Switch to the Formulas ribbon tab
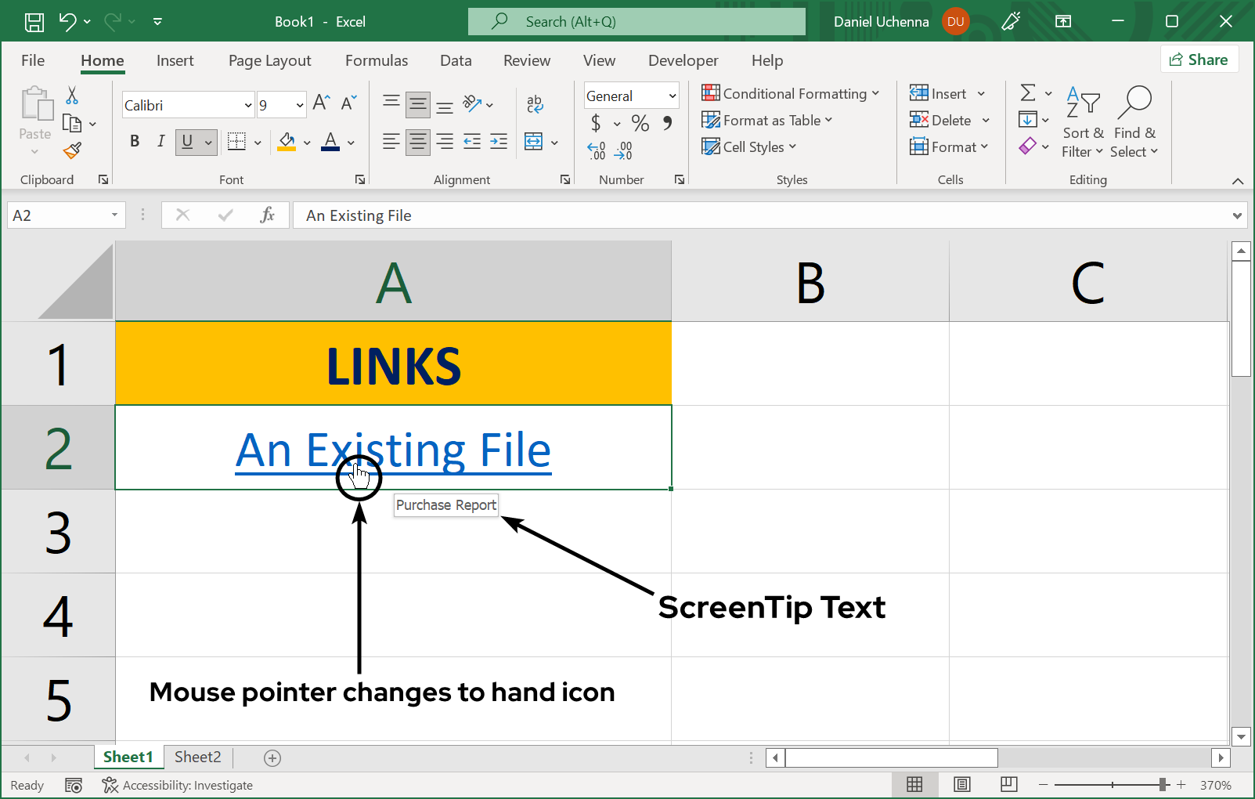This screenshot has height=799, width=1255. tap(377, 60)
